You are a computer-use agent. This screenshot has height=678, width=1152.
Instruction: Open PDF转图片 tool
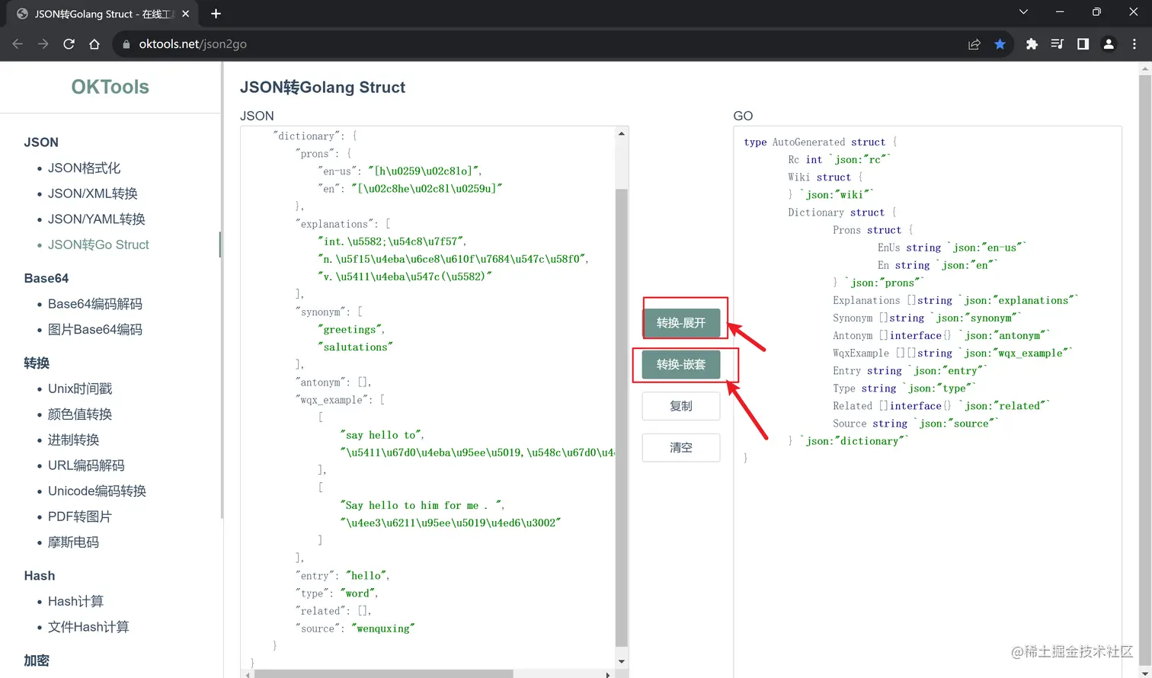(x=80, y=516)
